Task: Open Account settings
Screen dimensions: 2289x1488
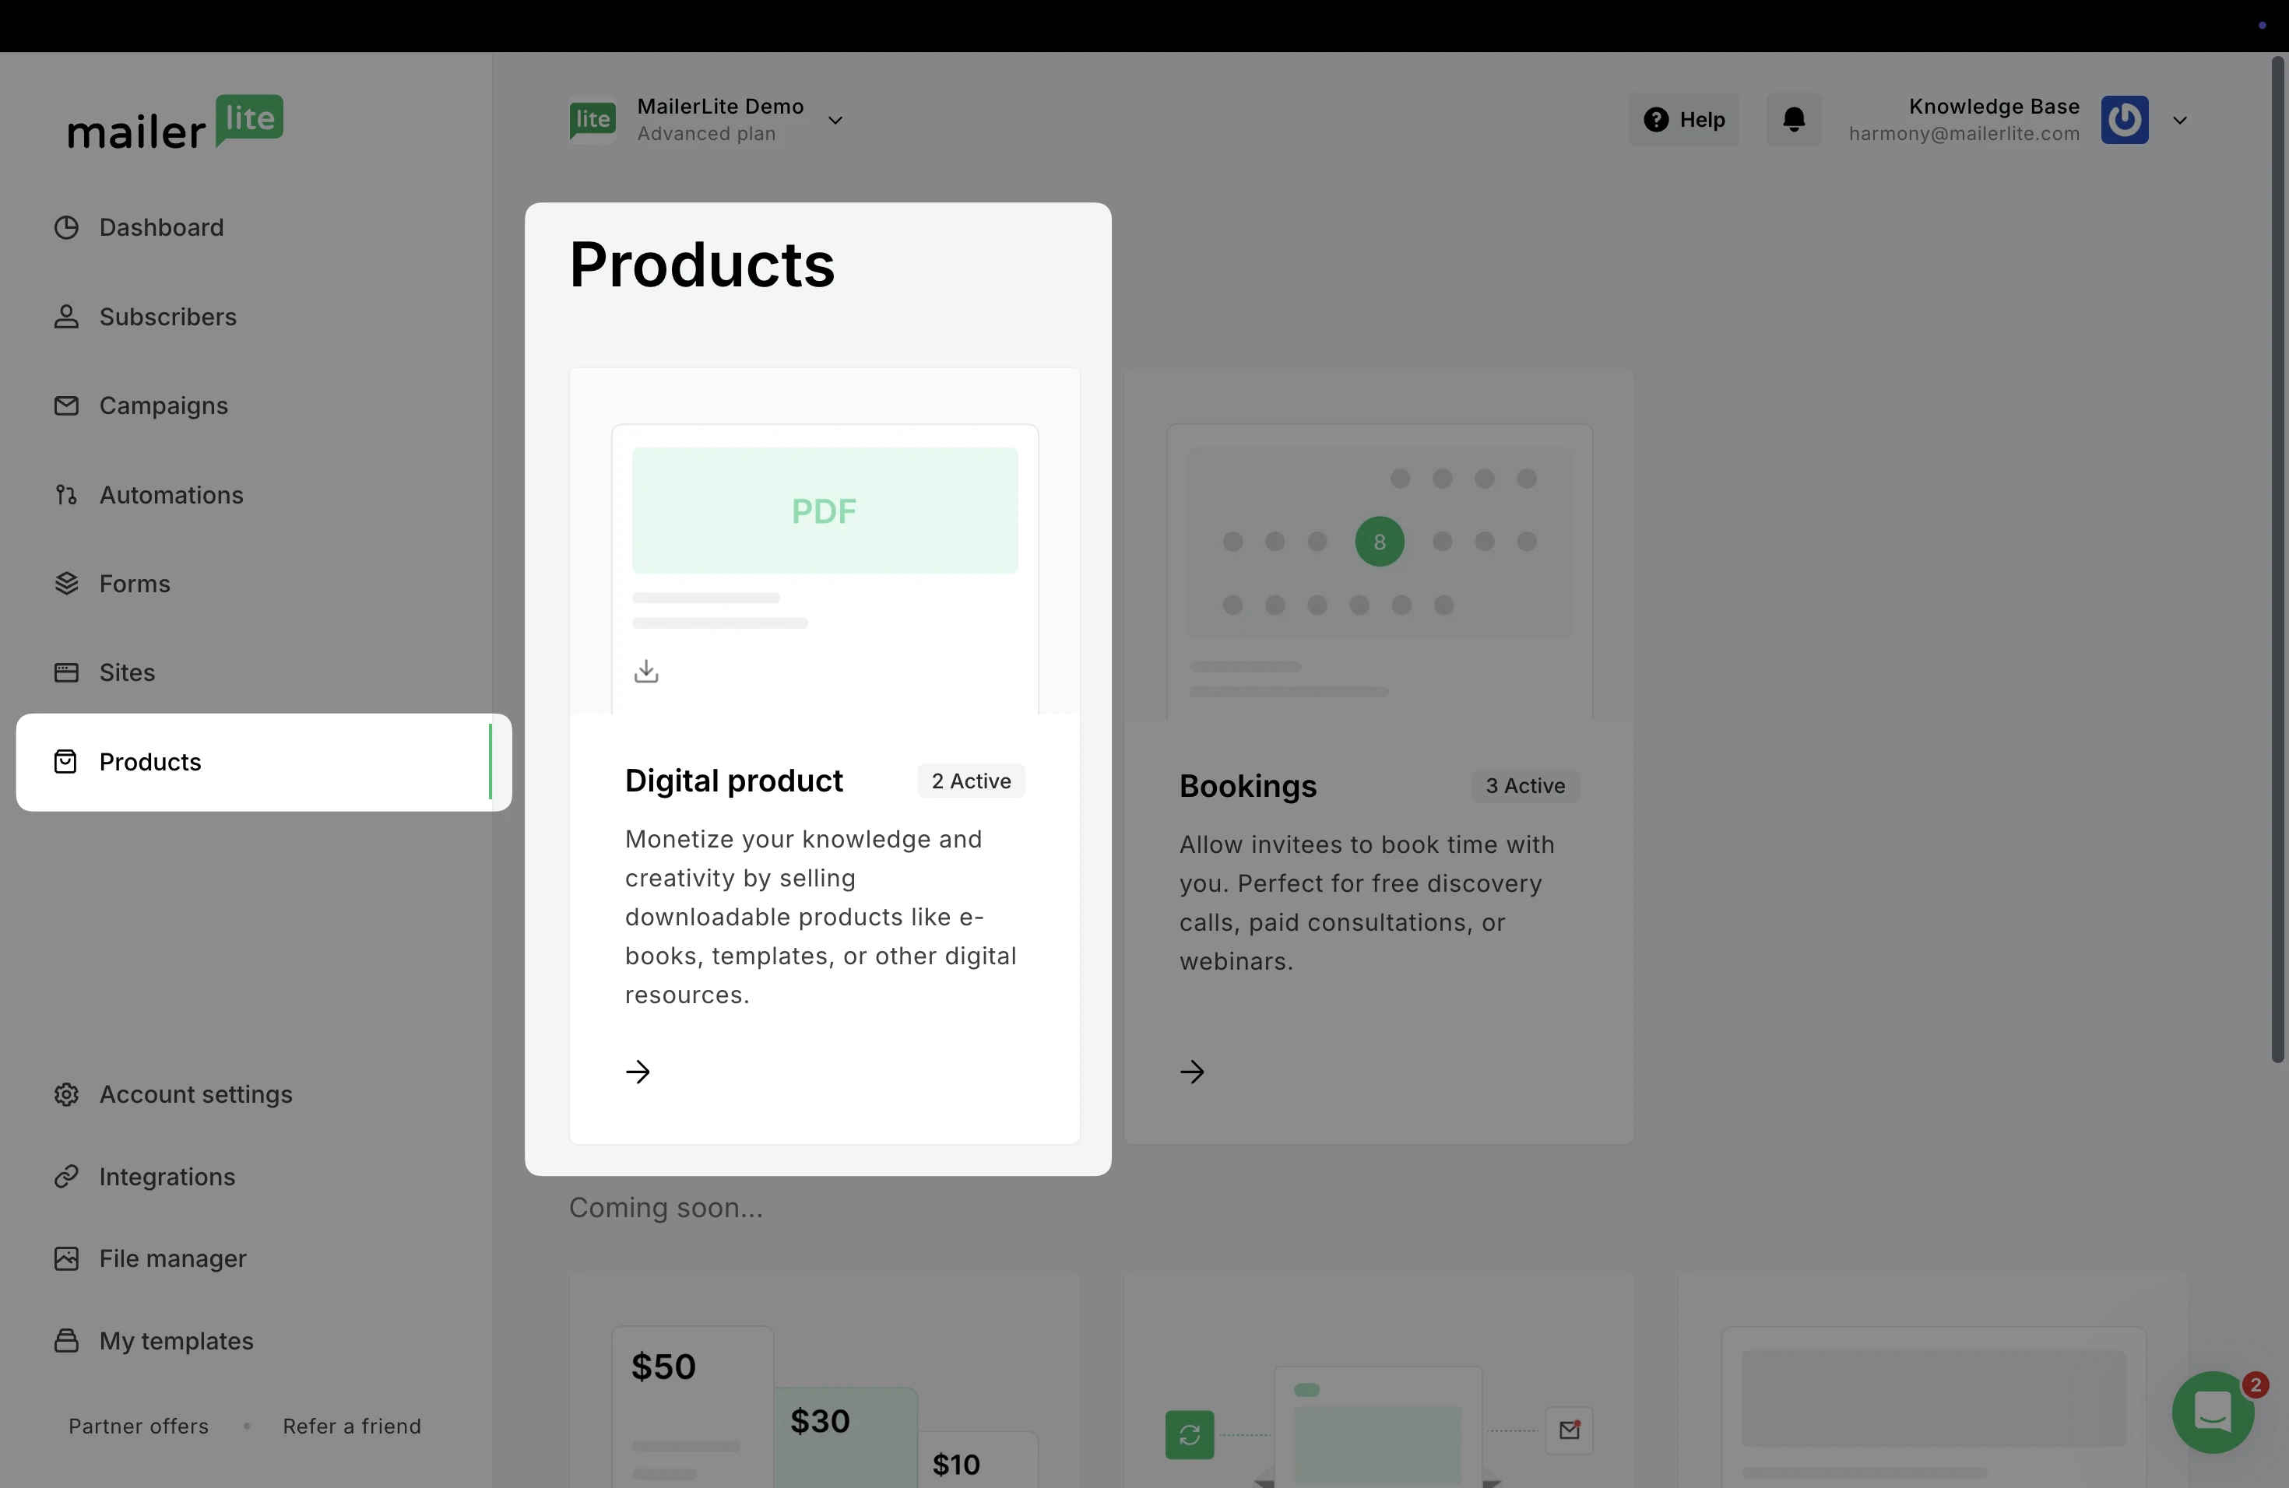Action: [195, 1094]
